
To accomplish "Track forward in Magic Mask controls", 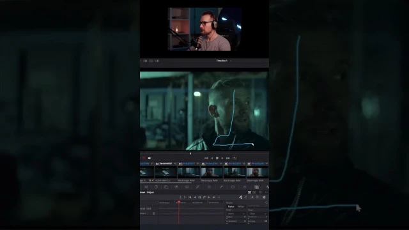I will pos(209,197).
